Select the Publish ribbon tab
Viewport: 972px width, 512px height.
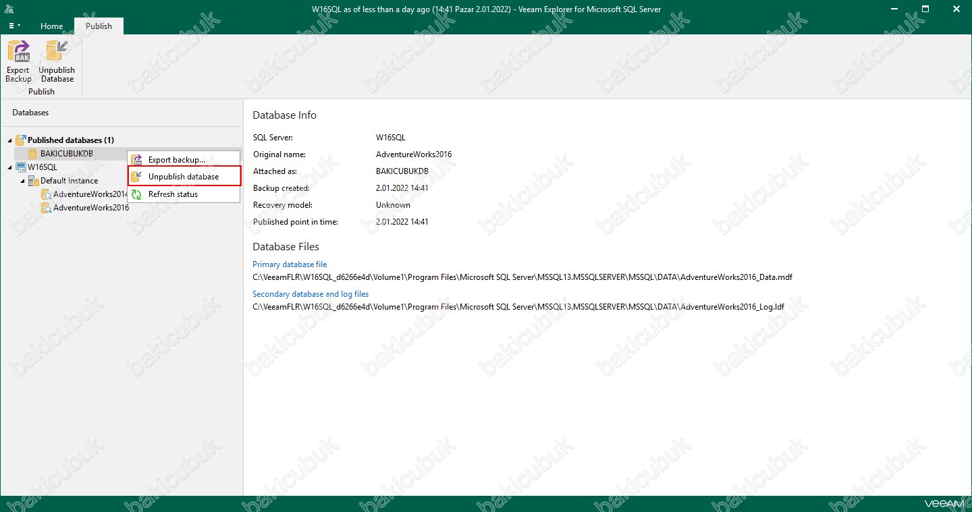(x=99, y=26)
